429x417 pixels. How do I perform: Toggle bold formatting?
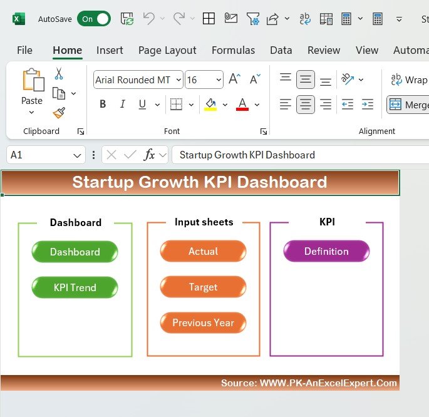(103, 104)
